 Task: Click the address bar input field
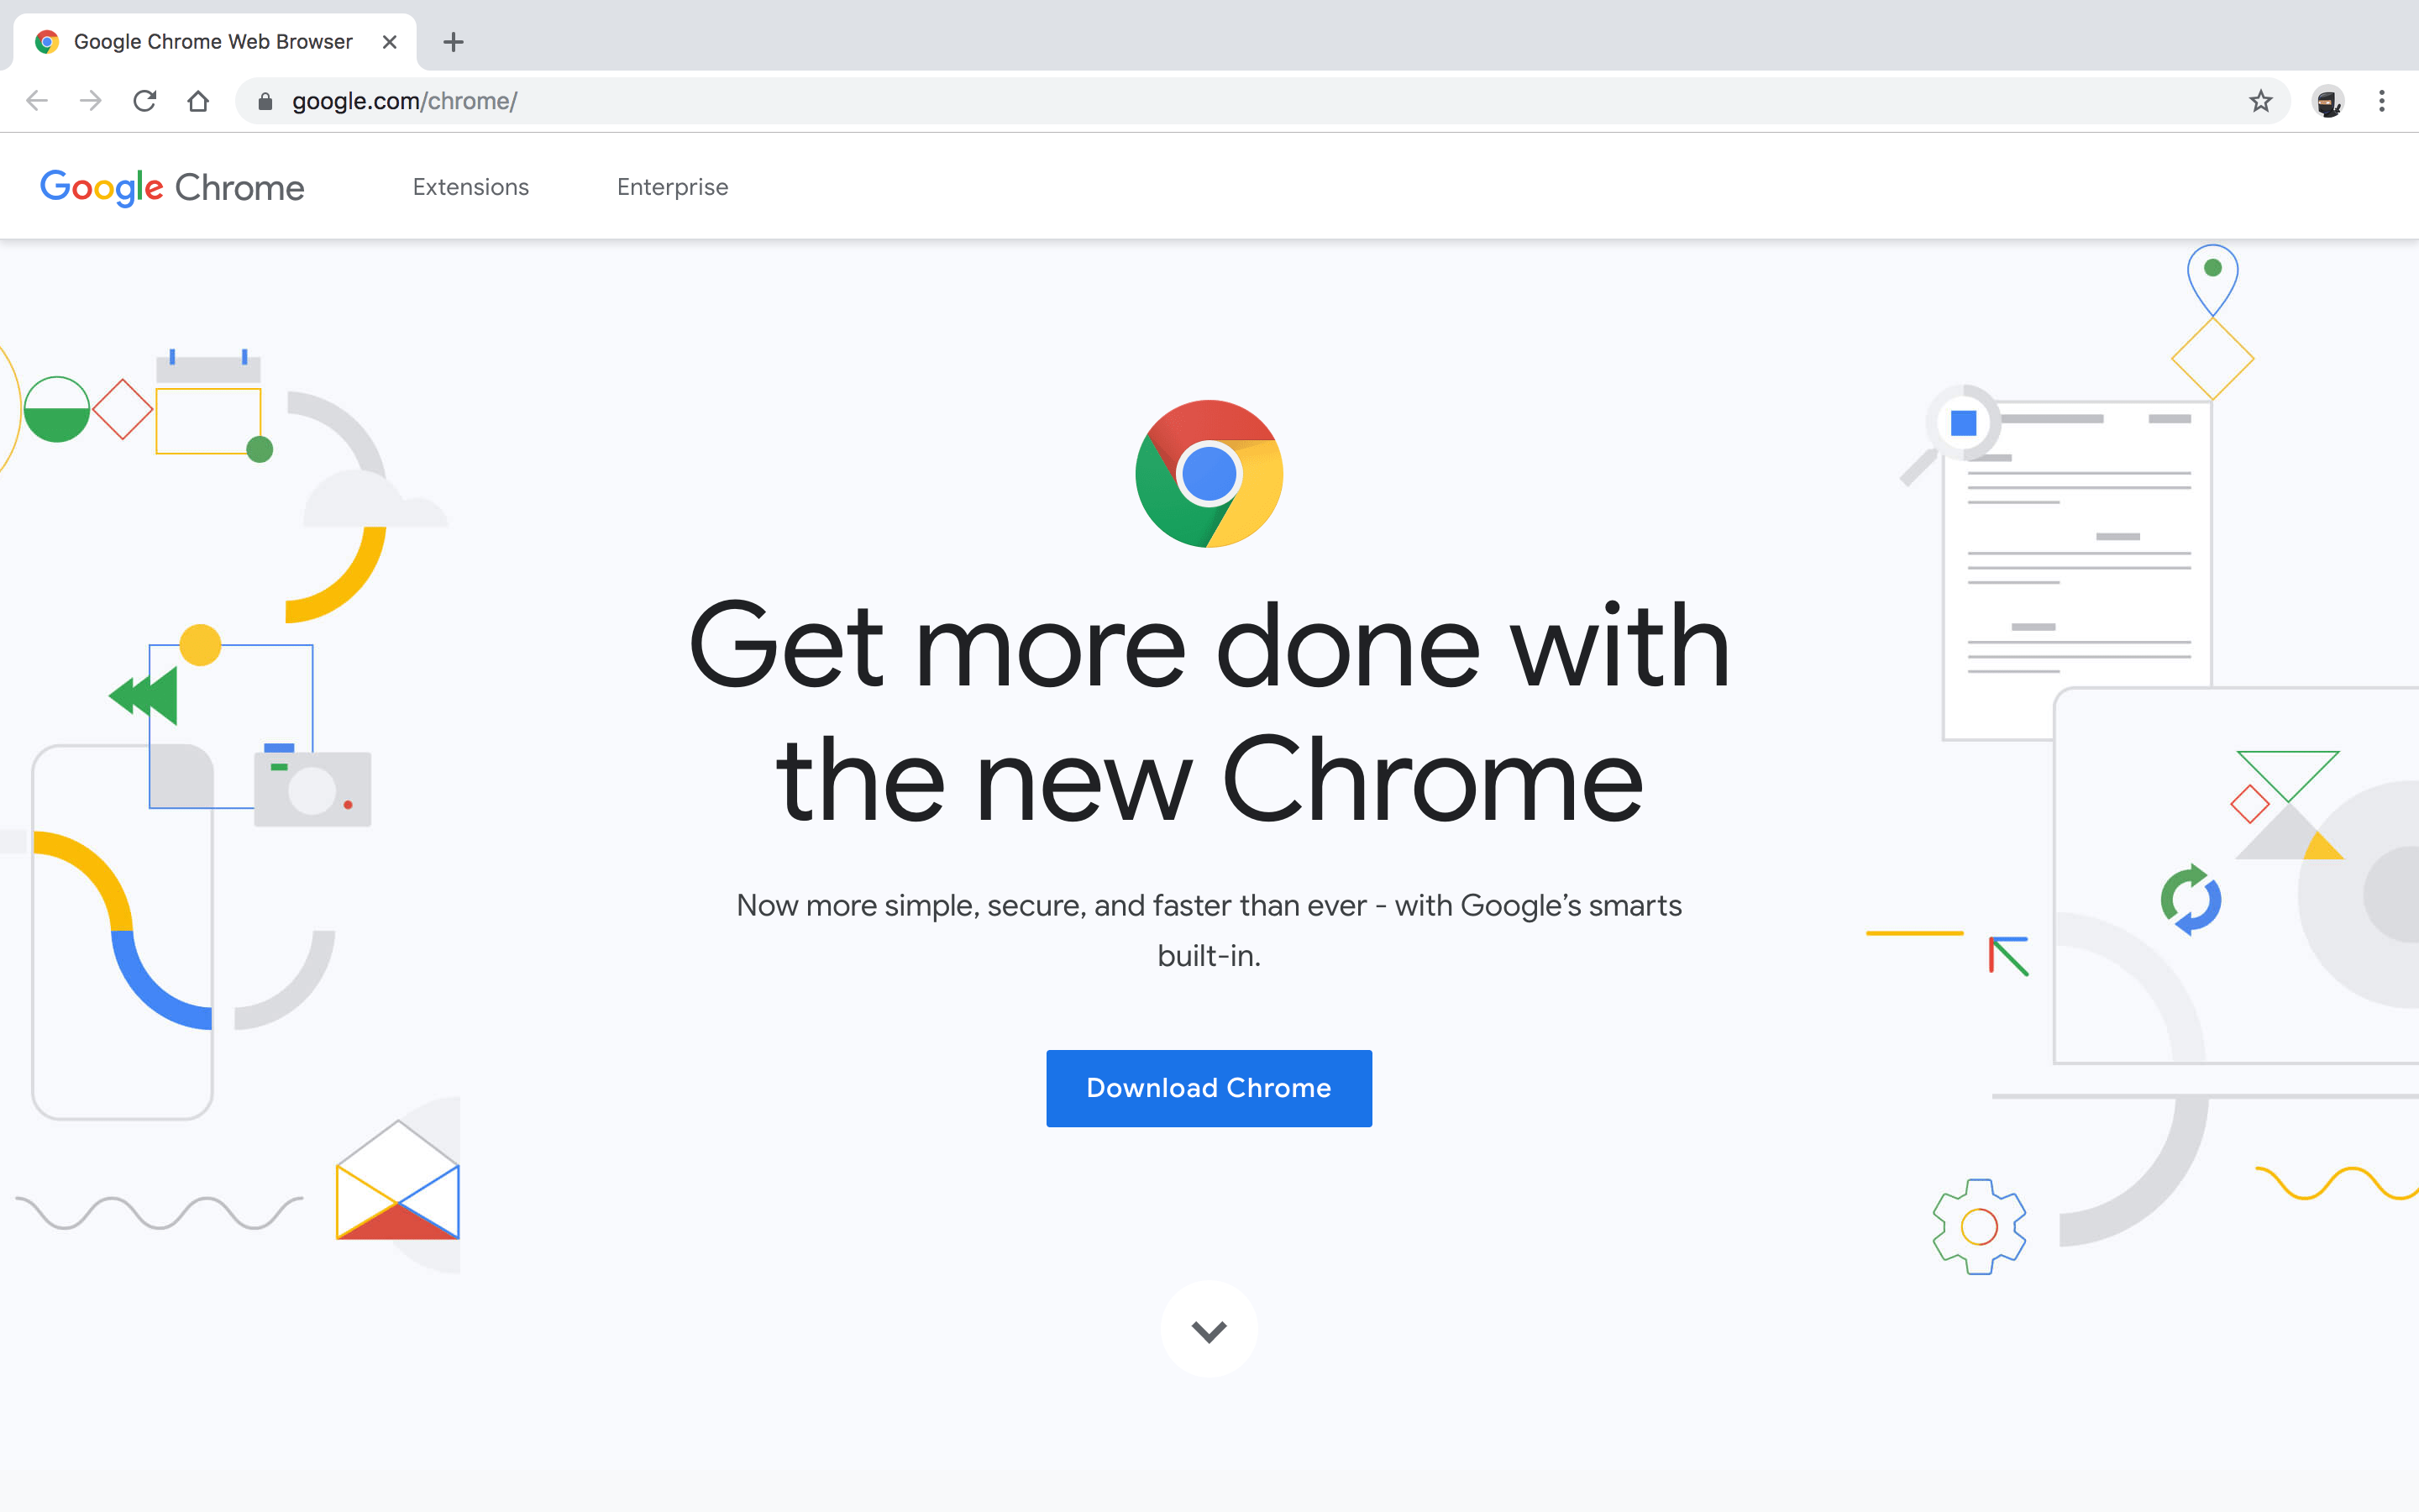click(x=1207, y=99)
